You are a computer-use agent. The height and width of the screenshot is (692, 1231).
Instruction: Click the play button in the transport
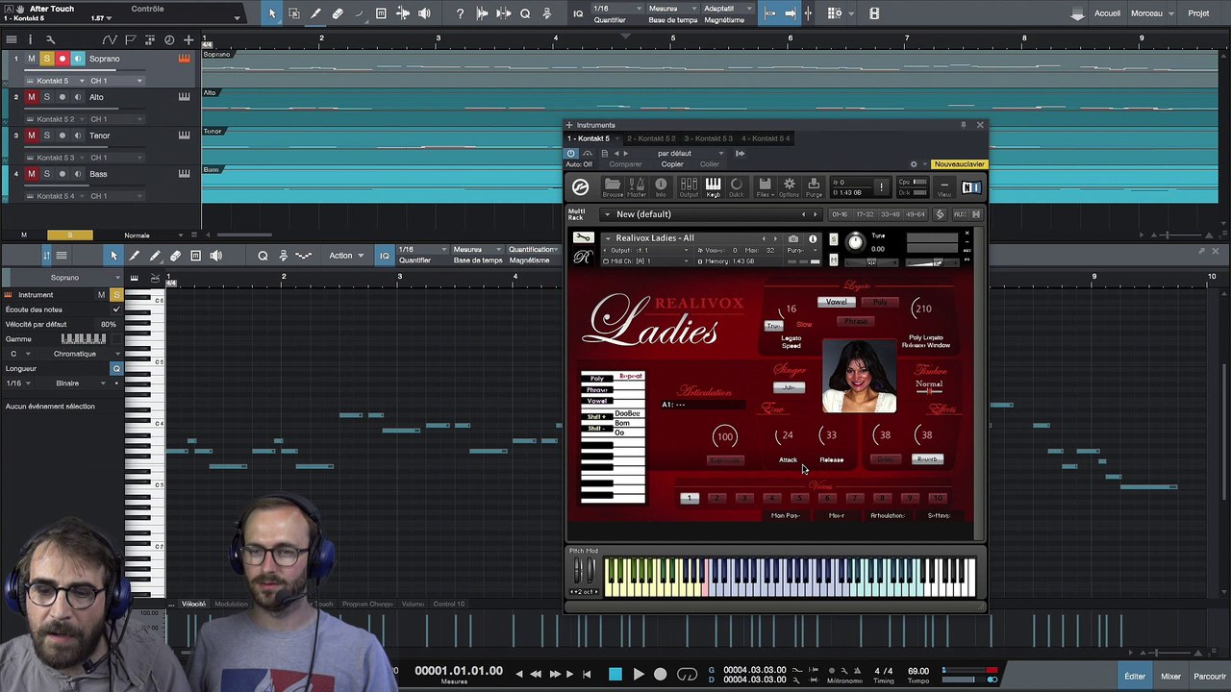638,675
